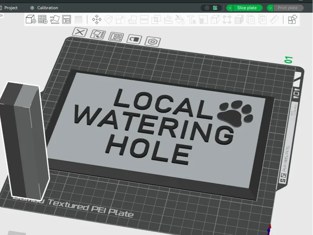This screenshot has height=235, width=313.
Task: Open the variable layer height tool
Action: [79, 19]
